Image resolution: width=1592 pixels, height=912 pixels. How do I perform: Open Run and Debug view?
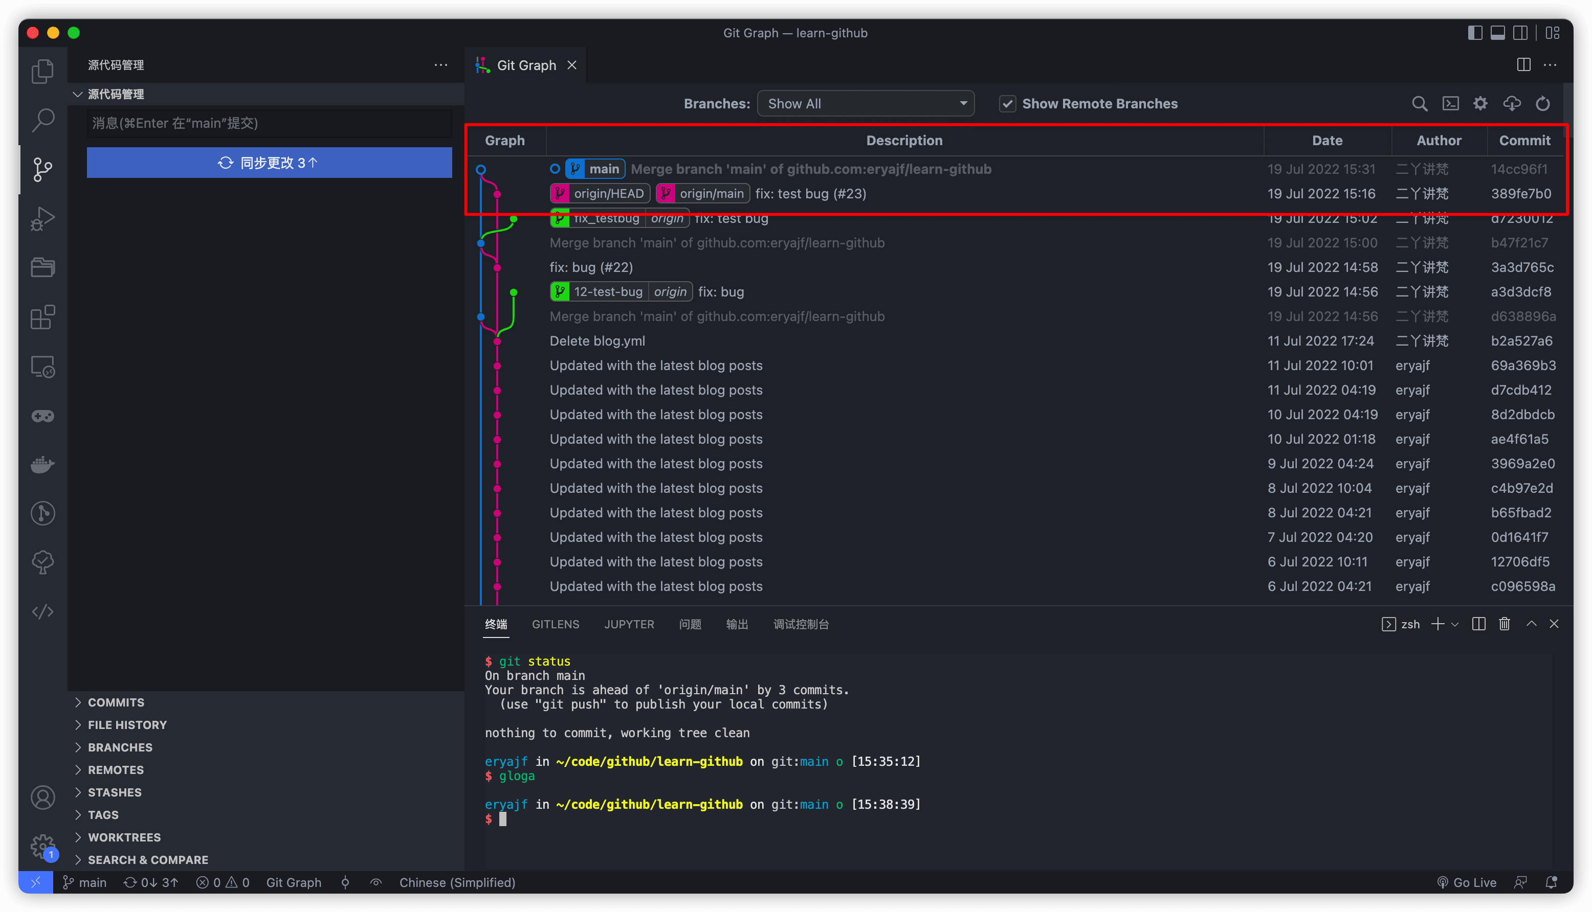click(x=42, y=219)
